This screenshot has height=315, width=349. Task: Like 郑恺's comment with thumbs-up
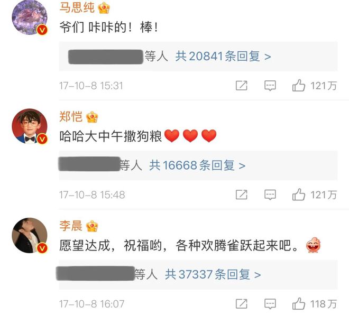(x=298, y=194)
